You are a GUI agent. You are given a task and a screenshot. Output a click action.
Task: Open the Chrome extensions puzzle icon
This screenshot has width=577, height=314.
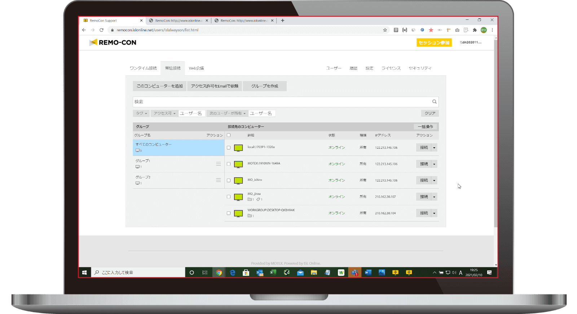[x=475, y=30]
